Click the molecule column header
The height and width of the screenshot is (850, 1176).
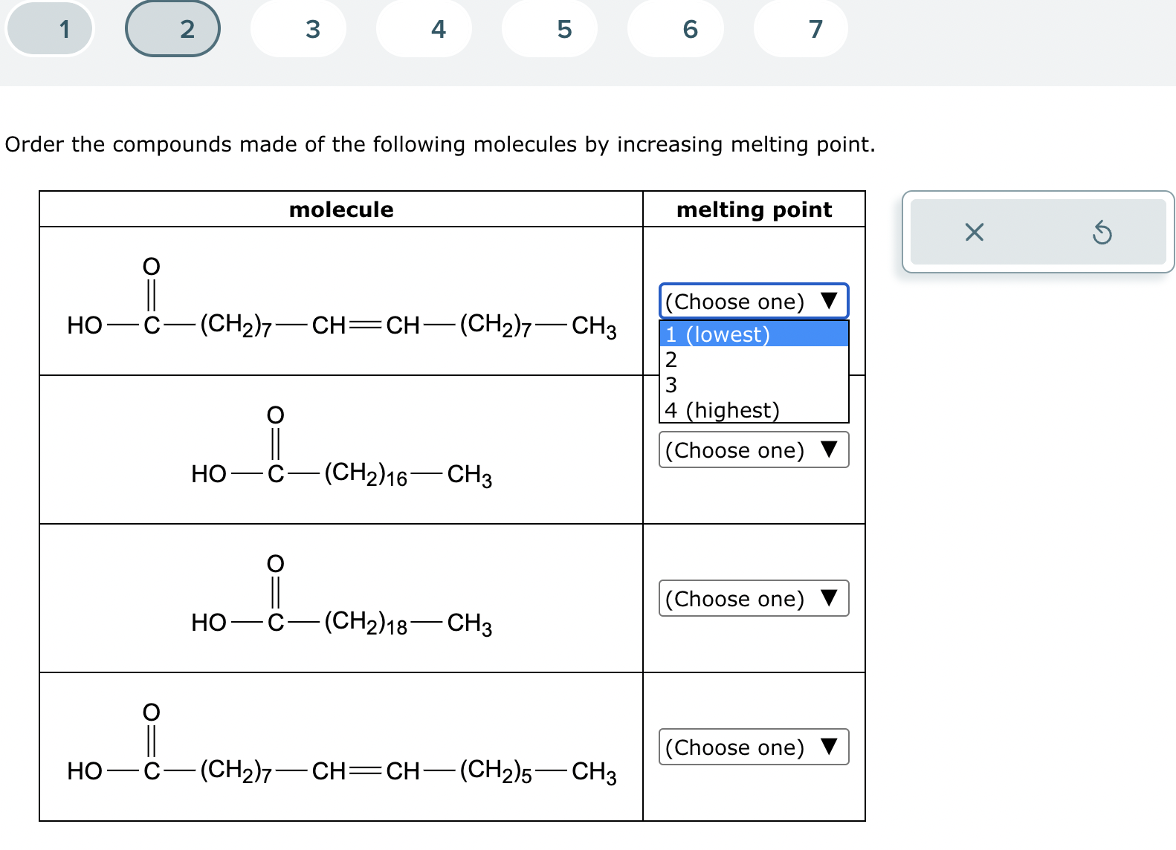point(340,210)
